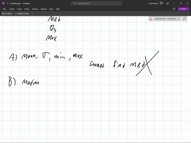Expand the Share dropdown arrow
The image size is (191, 143).
(188, 9)
